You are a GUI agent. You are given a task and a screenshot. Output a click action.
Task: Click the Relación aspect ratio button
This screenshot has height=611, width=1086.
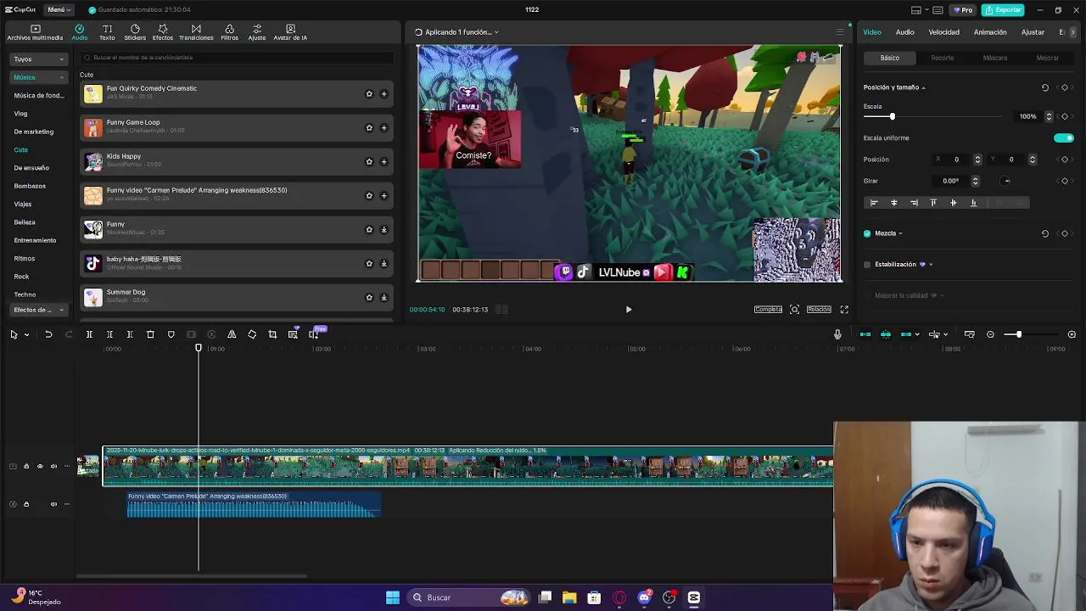click(819, 310)
